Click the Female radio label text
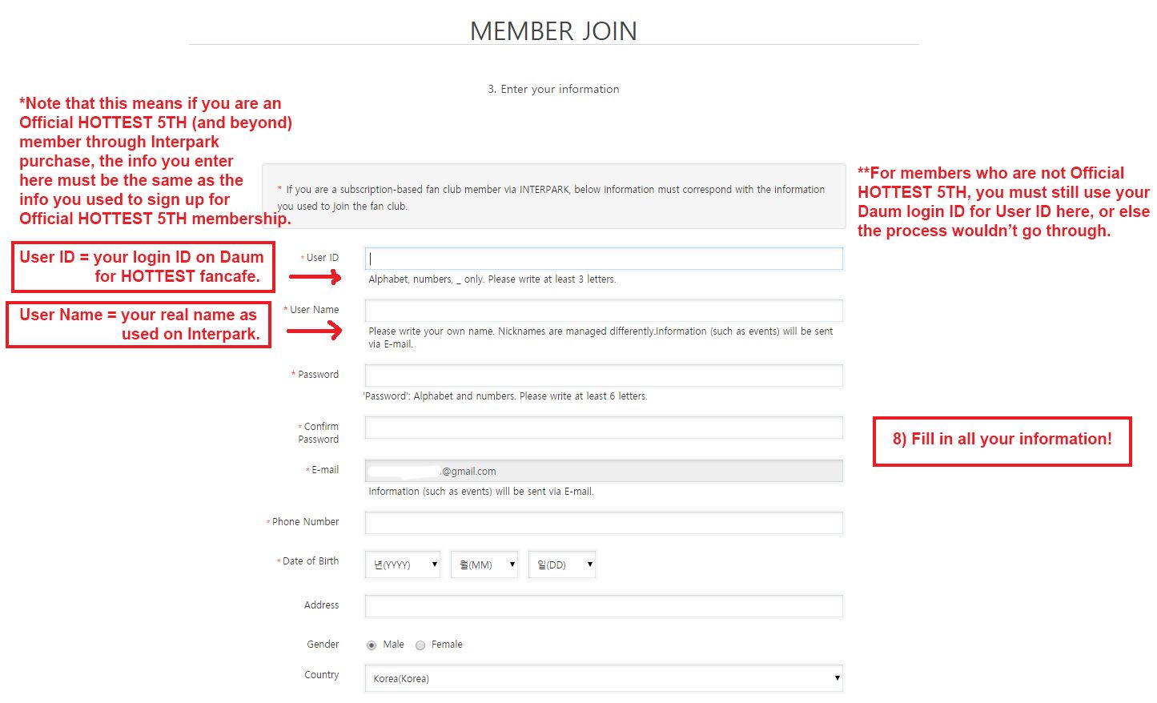Viewport: 1157px width, 703px height. coord(447,645)
